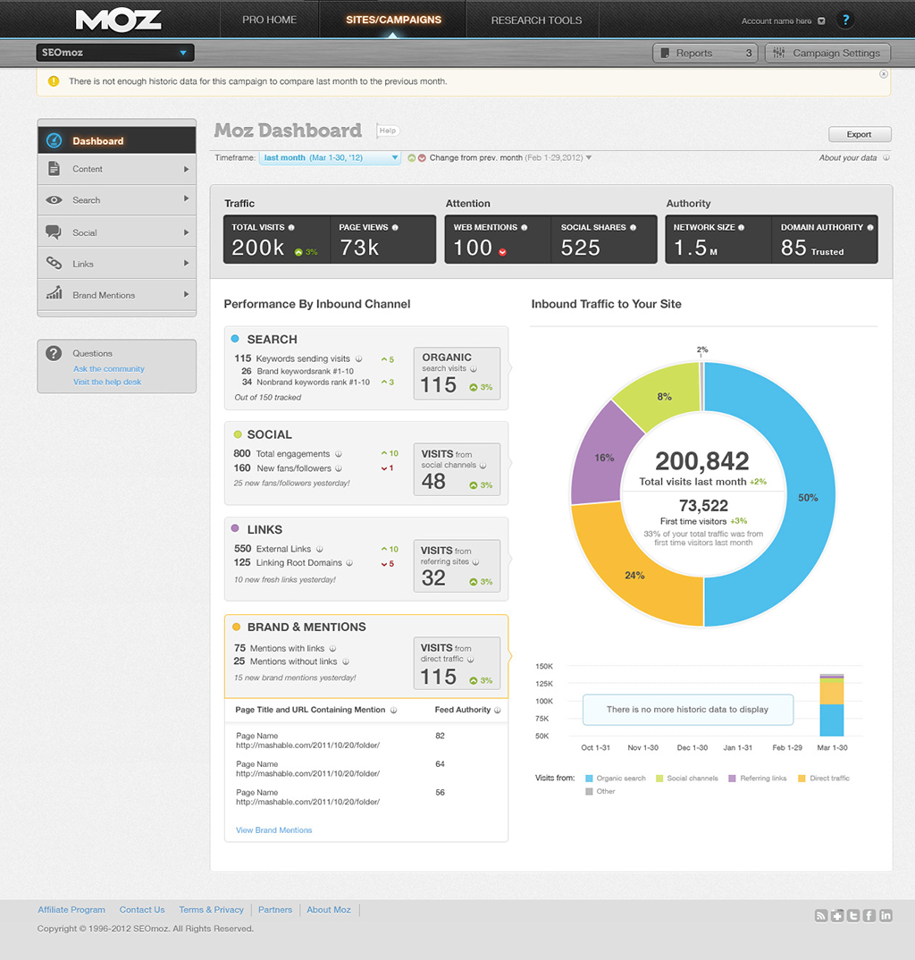Click the info icon next to Social Shares
This screenshot has height=960, width=915.
tap(633, 227)
